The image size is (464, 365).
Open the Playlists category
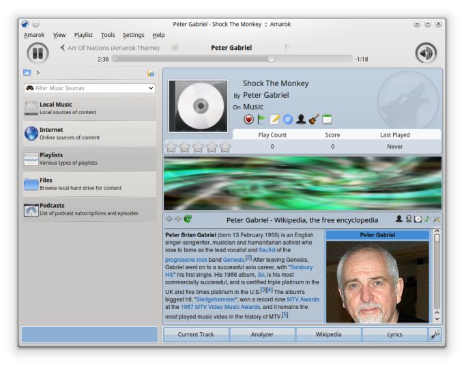[89, 159]
